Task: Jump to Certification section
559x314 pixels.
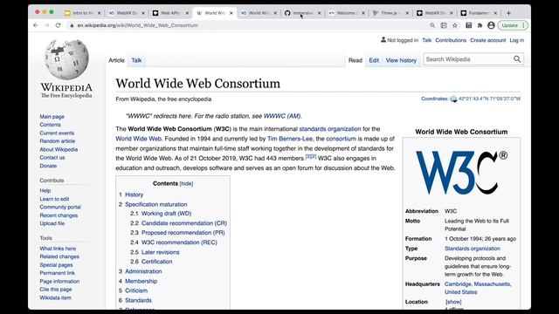Action: point(156,262)
